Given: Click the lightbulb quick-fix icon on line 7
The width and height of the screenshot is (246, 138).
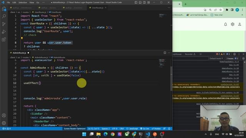Looking at the screenshot, I should [x=22, y=38].
